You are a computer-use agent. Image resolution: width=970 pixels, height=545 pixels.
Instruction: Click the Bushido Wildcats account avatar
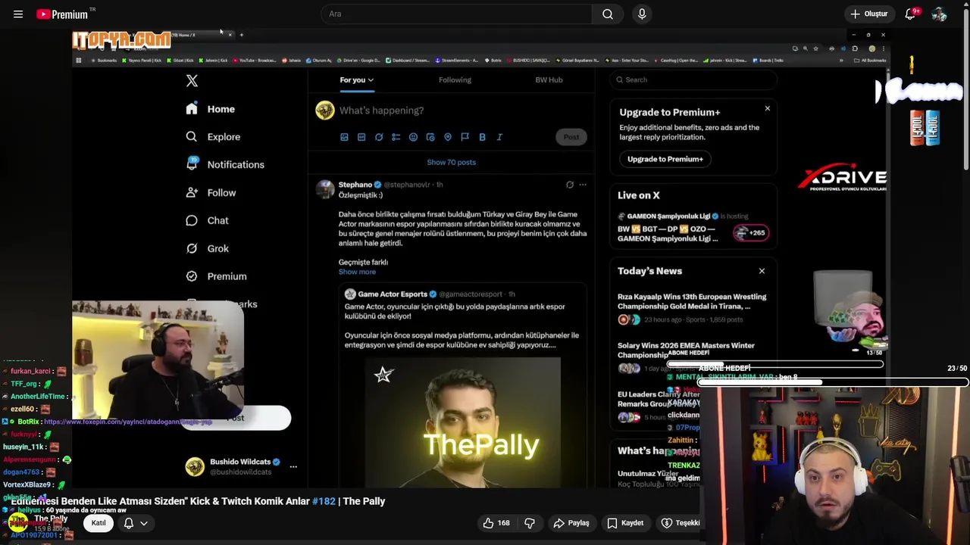click(195, 467)
